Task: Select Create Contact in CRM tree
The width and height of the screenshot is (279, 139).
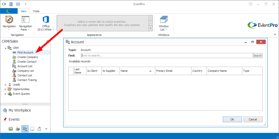Action: (27, 62)
